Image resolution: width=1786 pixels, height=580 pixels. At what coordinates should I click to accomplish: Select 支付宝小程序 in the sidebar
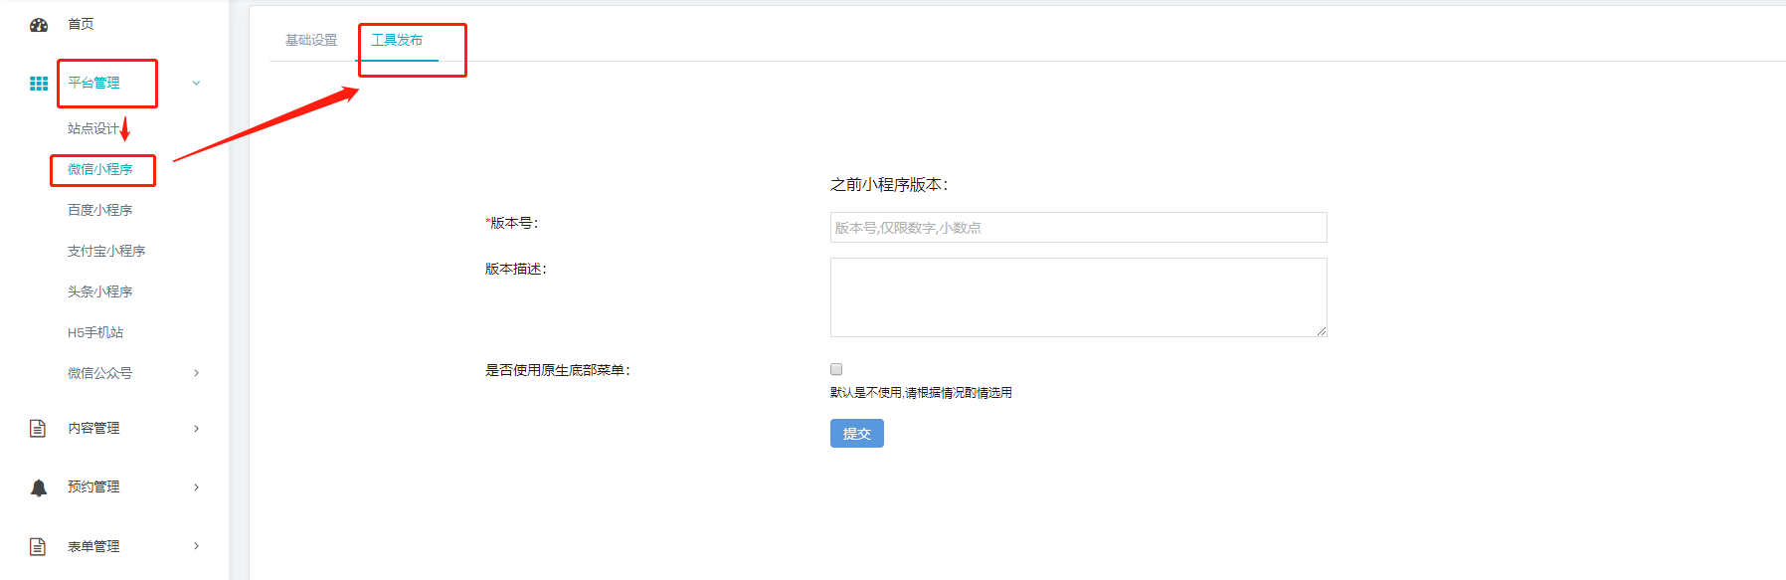click(106, 251)
